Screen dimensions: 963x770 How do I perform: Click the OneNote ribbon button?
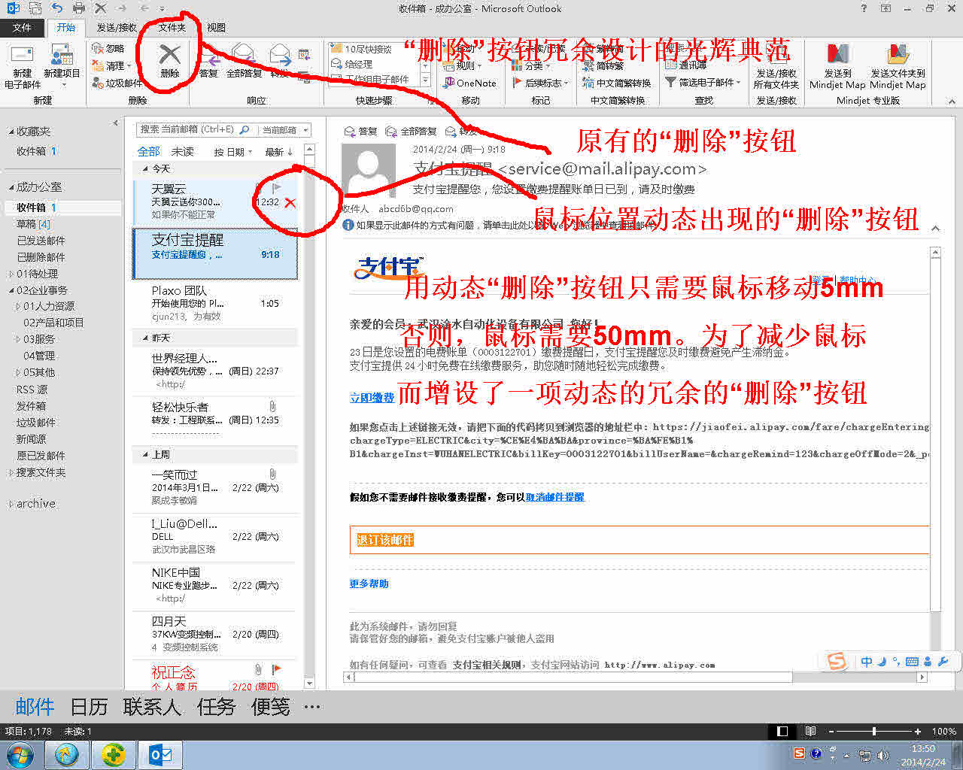click(x=470, y=83)
